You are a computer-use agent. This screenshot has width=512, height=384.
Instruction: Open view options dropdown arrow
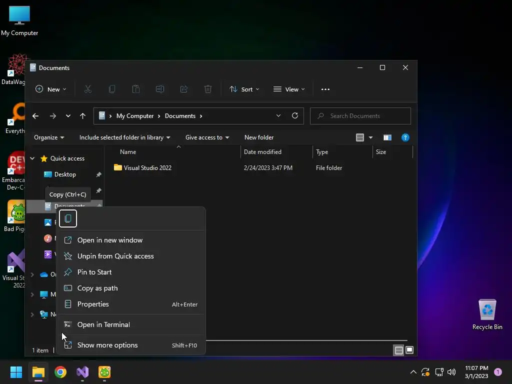click(370, 137)
